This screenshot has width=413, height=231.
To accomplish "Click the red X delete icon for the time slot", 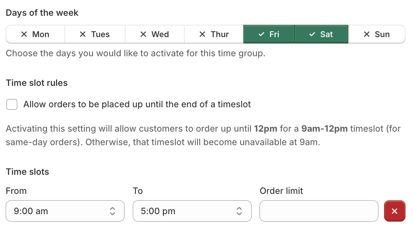I will [395, 211].
